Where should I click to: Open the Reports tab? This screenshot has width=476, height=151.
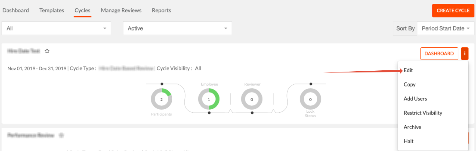pos(161,10)
